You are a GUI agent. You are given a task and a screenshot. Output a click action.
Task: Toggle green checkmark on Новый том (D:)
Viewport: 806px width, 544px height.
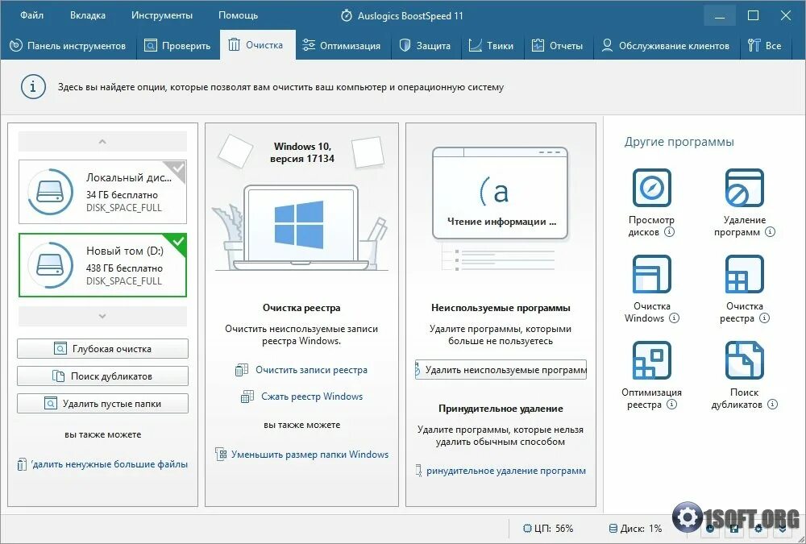tap(177, 242)
